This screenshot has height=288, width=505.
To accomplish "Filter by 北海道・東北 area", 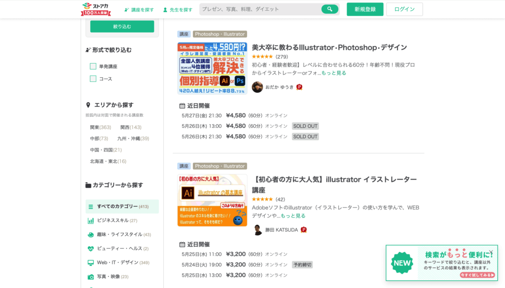I will tap(108, 161).
